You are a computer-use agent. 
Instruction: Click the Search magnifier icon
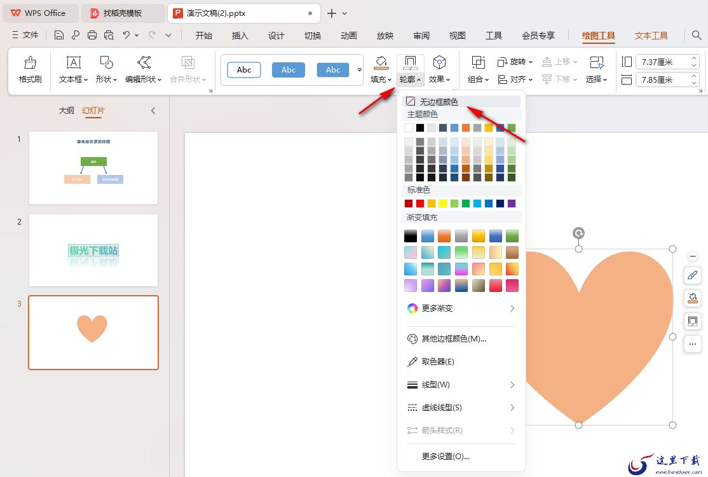(x=697, y=35)
